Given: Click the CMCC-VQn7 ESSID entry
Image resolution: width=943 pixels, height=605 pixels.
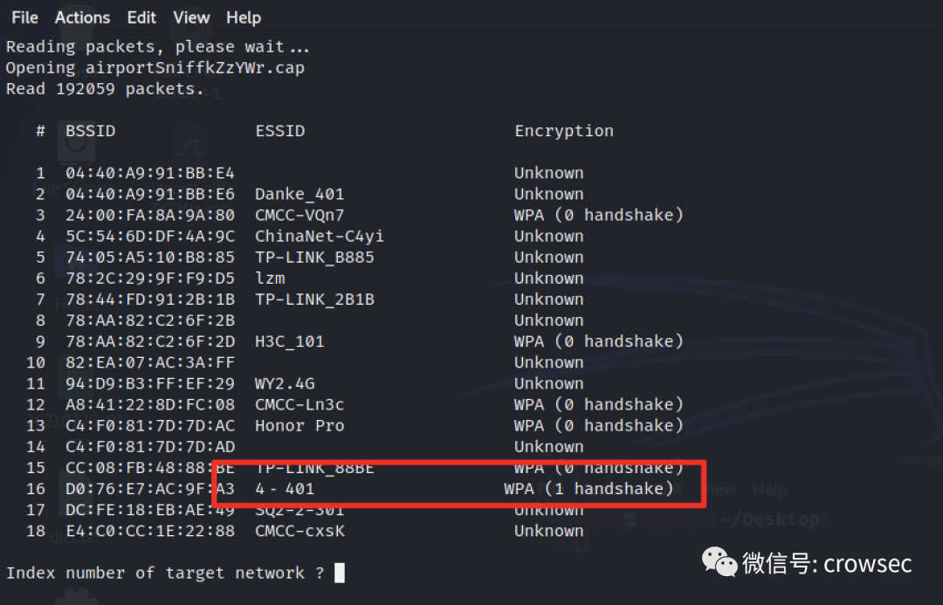Looking at the screenshot, I should pos(299,216).
